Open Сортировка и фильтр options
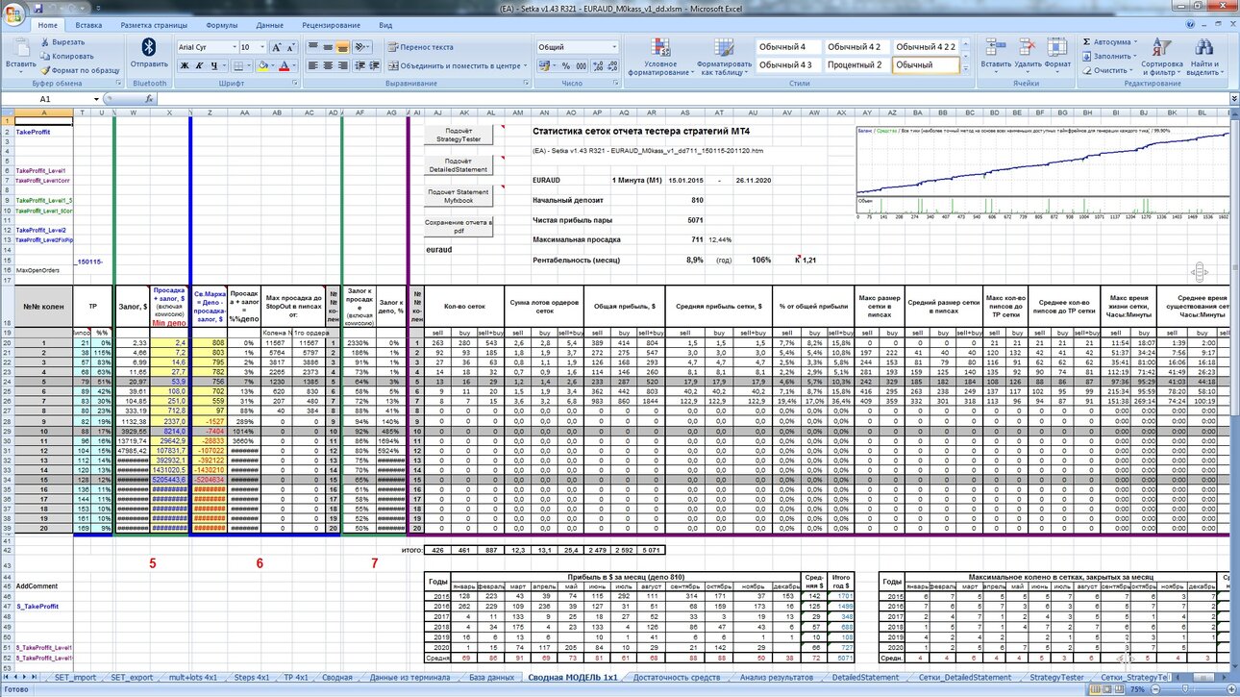 tap(1162, 56)
